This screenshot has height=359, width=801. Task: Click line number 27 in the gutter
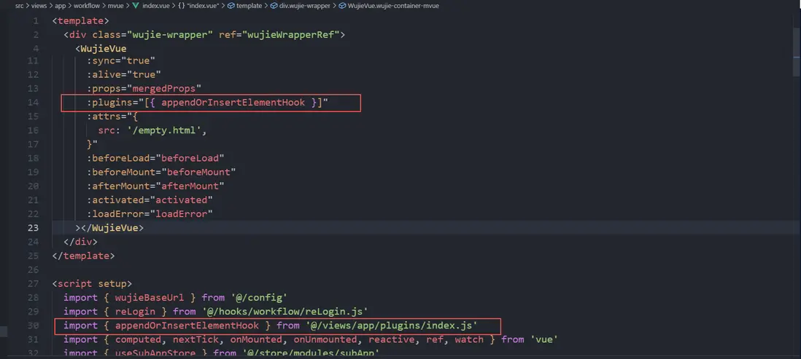coord(33,283)
